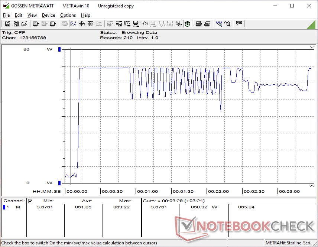
Task: Click the Help menu item
Action: tap(85, 15)
